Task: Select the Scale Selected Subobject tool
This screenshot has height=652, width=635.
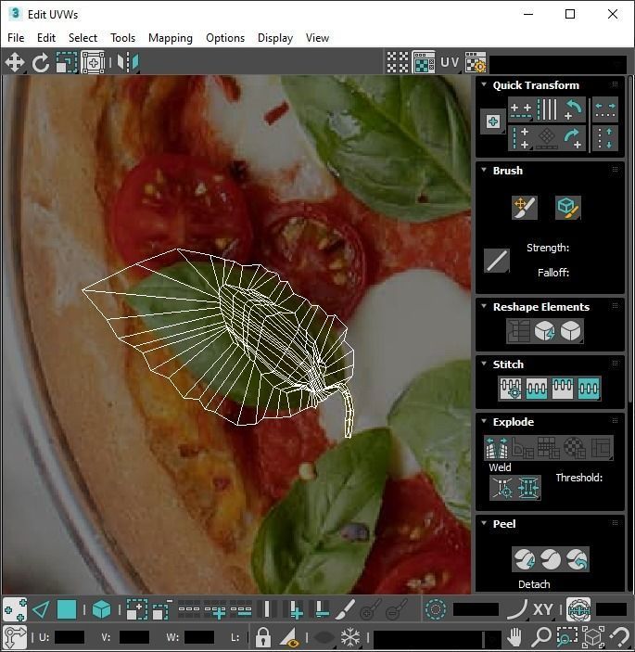Action: click(67, 63)
